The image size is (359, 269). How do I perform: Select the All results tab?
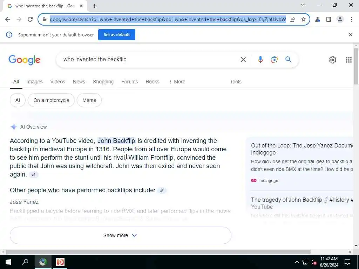16,82
